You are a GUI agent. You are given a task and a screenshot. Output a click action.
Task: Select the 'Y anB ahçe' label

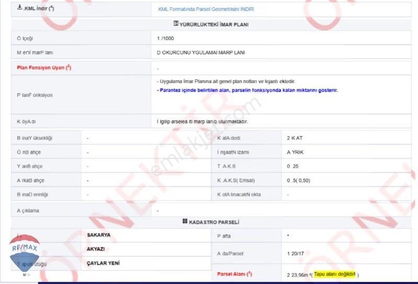pyautogui.click(x=30, y=166)
